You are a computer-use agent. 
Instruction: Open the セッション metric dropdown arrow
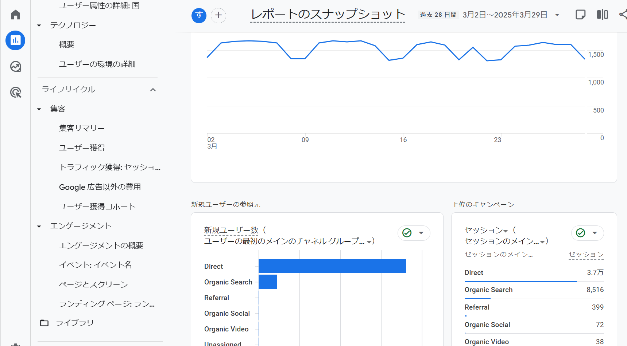point(505,231)
